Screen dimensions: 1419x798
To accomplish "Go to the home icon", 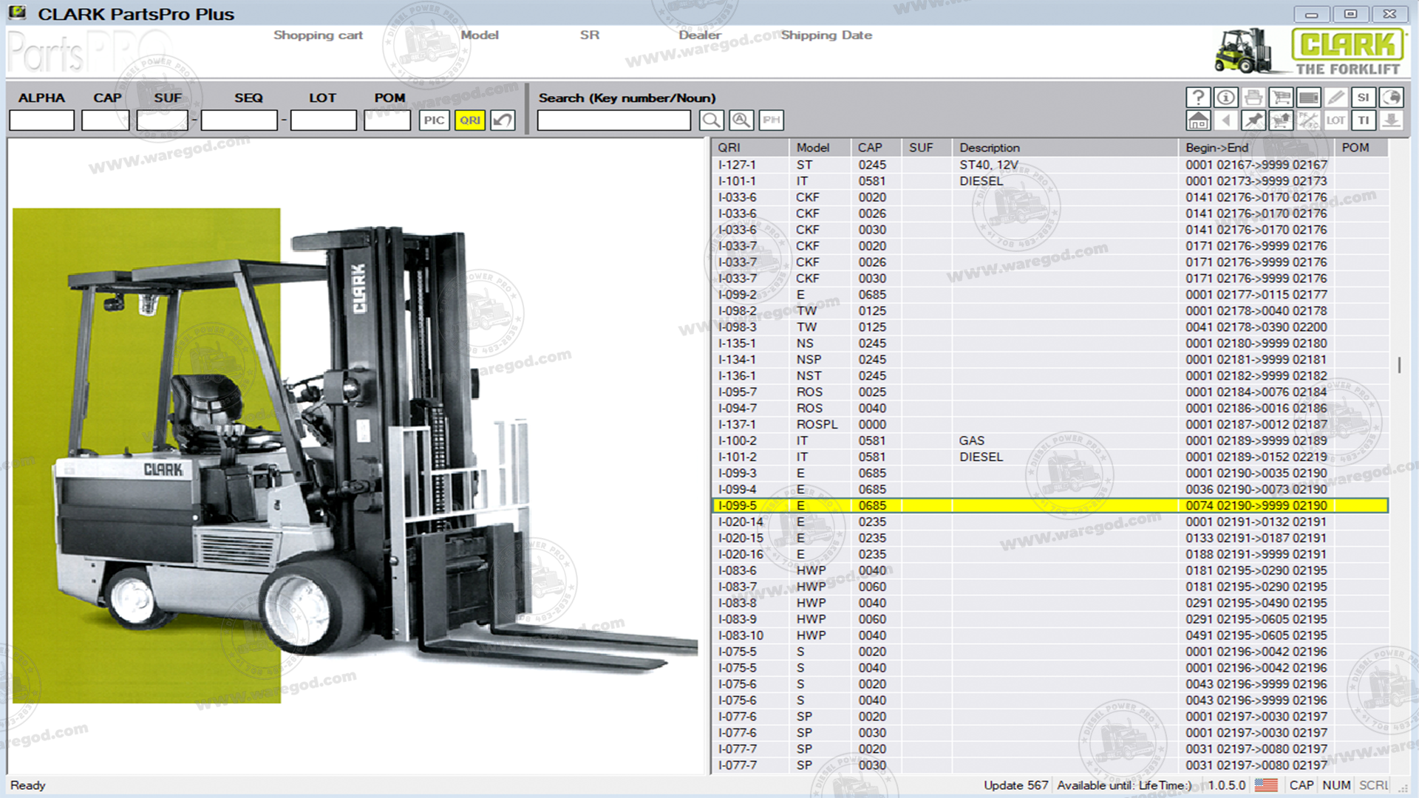I will 1198,120.
